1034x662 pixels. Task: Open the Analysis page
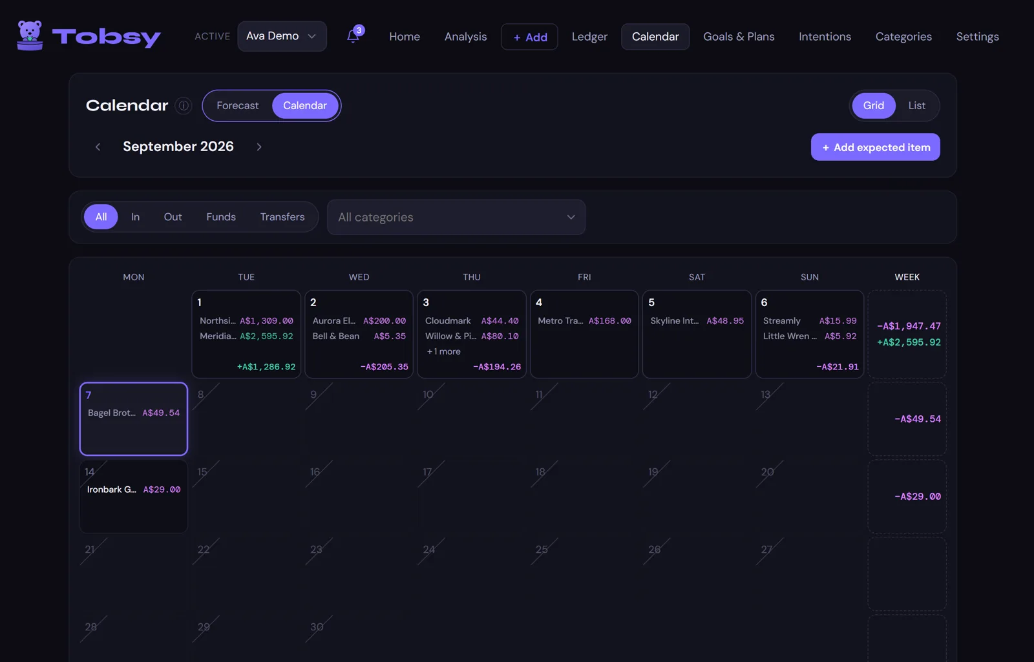[x=465, y=37]
